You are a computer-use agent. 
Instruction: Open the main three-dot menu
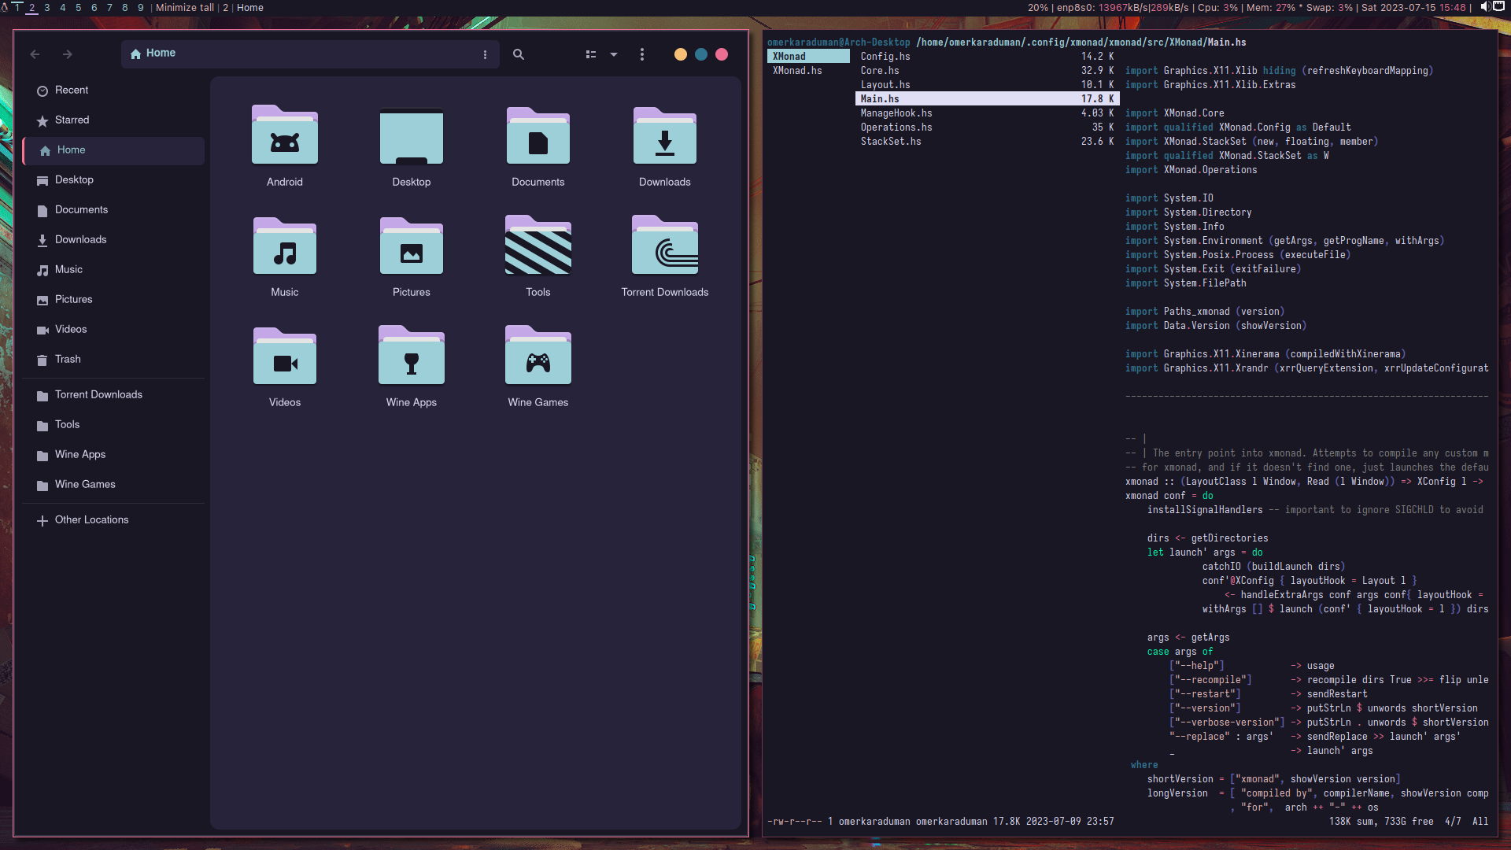coord(642,54)
